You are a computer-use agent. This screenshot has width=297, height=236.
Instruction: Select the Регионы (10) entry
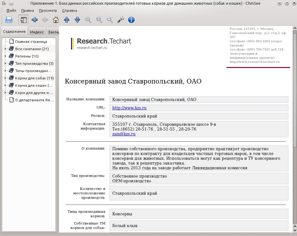click(x=27, y=56)
